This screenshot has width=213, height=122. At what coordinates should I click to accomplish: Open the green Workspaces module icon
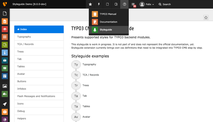tap(5, 45)
